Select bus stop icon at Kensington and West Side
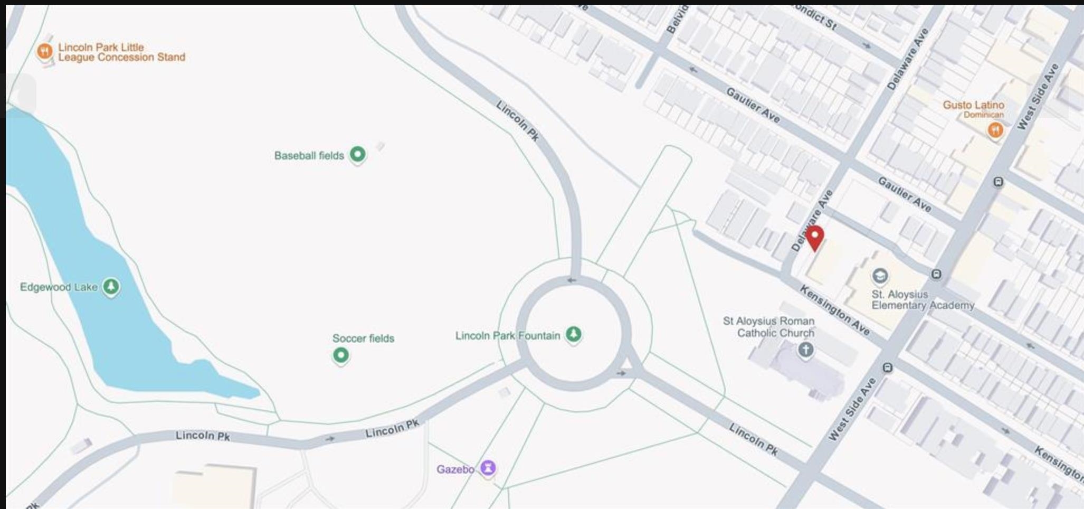The width and height of the screenshot is (1084, 509). (x=888, y=367)
